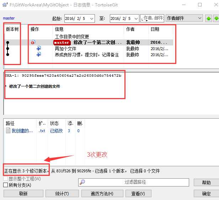Toggle the 显示整个工程(W) checkbox
Image resolution: width=219 pixels, height=200 pixels.
6,179
